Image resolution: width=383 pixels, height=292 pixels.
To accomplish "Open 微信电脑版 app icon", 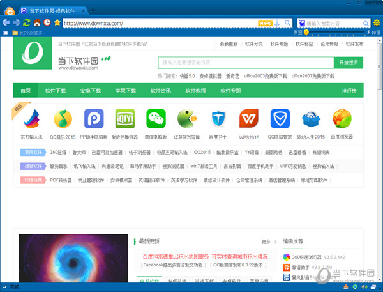I will (156, 119).
